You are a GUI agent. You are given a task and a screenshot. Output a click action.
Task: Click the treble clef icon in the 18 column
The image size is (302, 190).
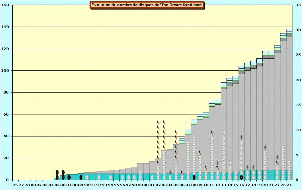click(253, 167)
